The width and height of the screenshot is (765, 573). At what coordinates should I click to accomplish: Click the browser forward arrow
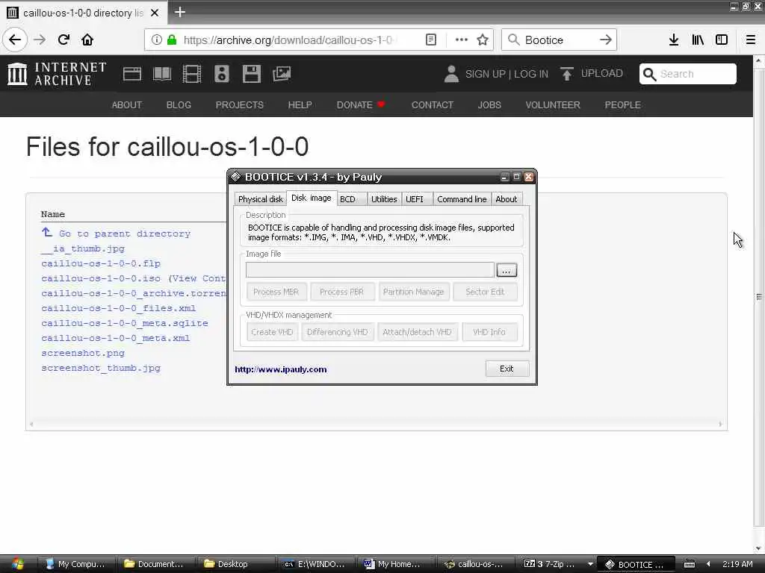tap(40, 40)
